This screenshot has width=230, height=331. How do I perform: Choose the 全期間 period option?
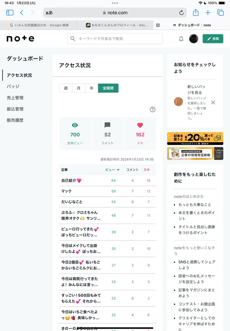108,88
